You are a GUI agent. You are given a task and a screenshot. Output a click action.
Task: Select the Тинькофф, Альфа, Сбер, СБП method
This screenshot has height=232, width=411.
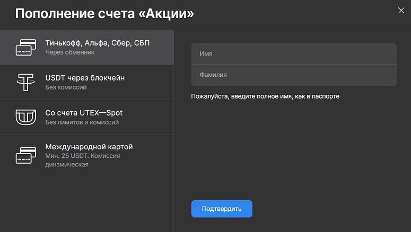[87, 47]
